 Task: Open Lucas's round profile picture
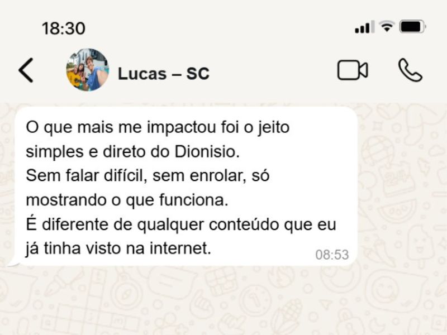point(88,70)
